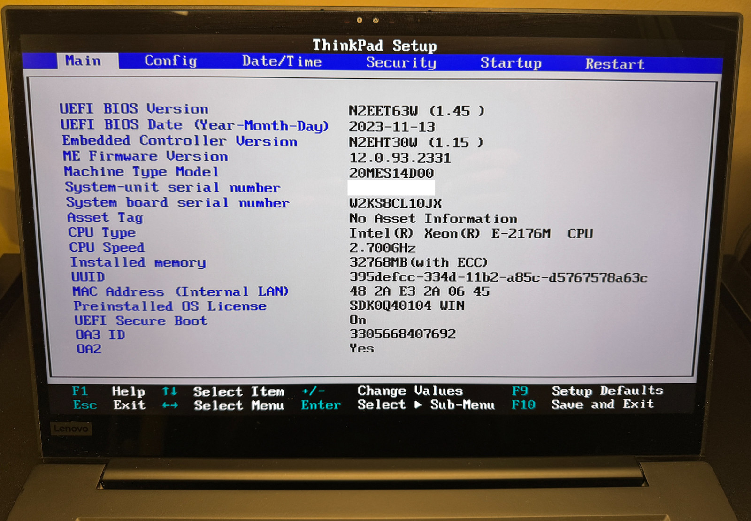
Task: Click the F9 Setup Defaults hint
Action: pyautogui.click(x=587, y=391)
